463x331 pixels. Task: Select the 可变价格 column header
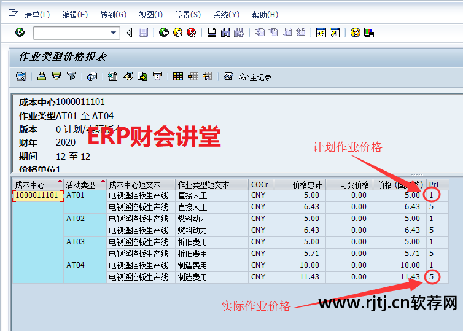point(349,185)
